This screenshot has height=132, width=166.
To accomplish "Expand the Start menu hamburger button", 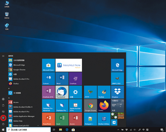I will (x=3, y=56).
